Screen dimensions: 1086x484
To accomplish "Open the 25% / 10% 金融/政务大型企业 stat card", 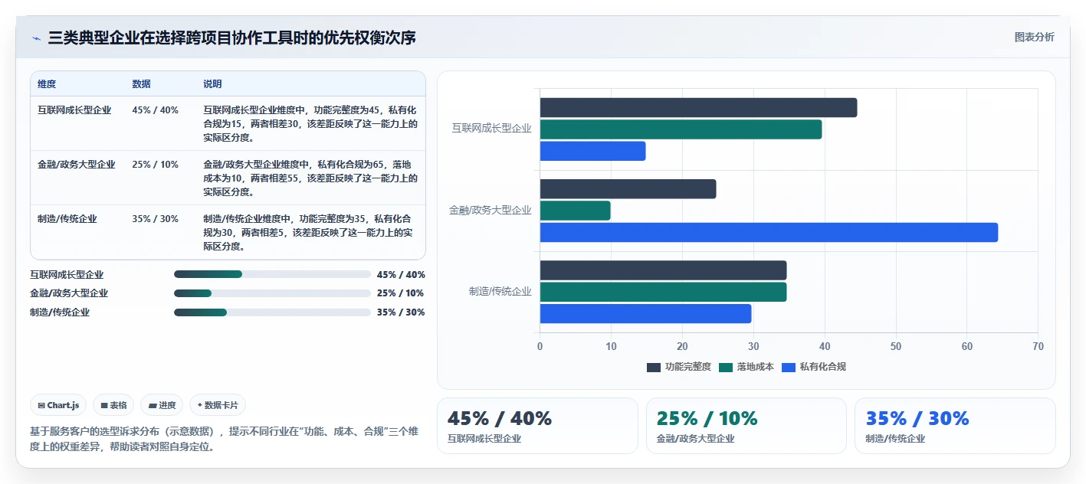I will 746,426.
